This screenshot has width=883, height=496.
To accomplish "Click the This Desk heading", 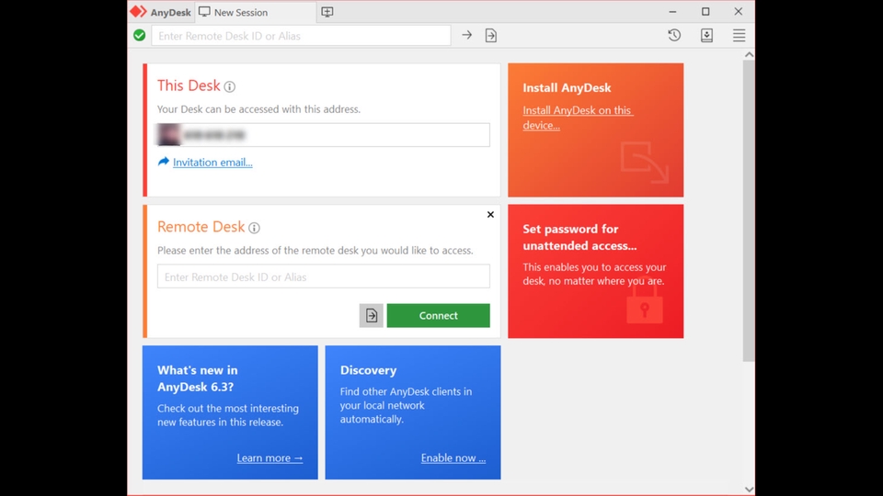I will [x=189, y=85].
